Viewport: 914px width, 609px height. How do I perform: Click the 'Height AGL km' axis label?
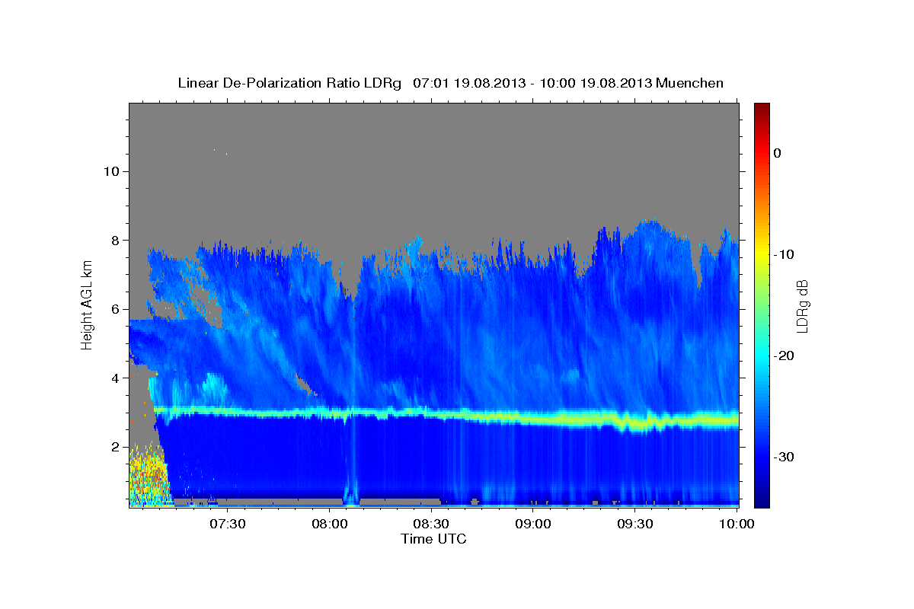(x=87, y=304)
